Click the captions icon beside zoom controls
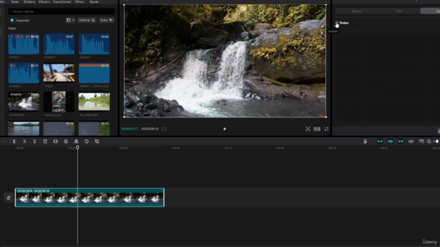Image resolution: width=440 pixels, height=247 pixels. (421, 141)
